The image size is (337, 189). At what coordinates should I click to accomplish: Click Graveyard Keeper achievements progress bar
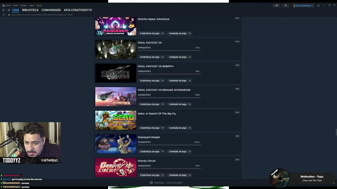pos(169,145)
